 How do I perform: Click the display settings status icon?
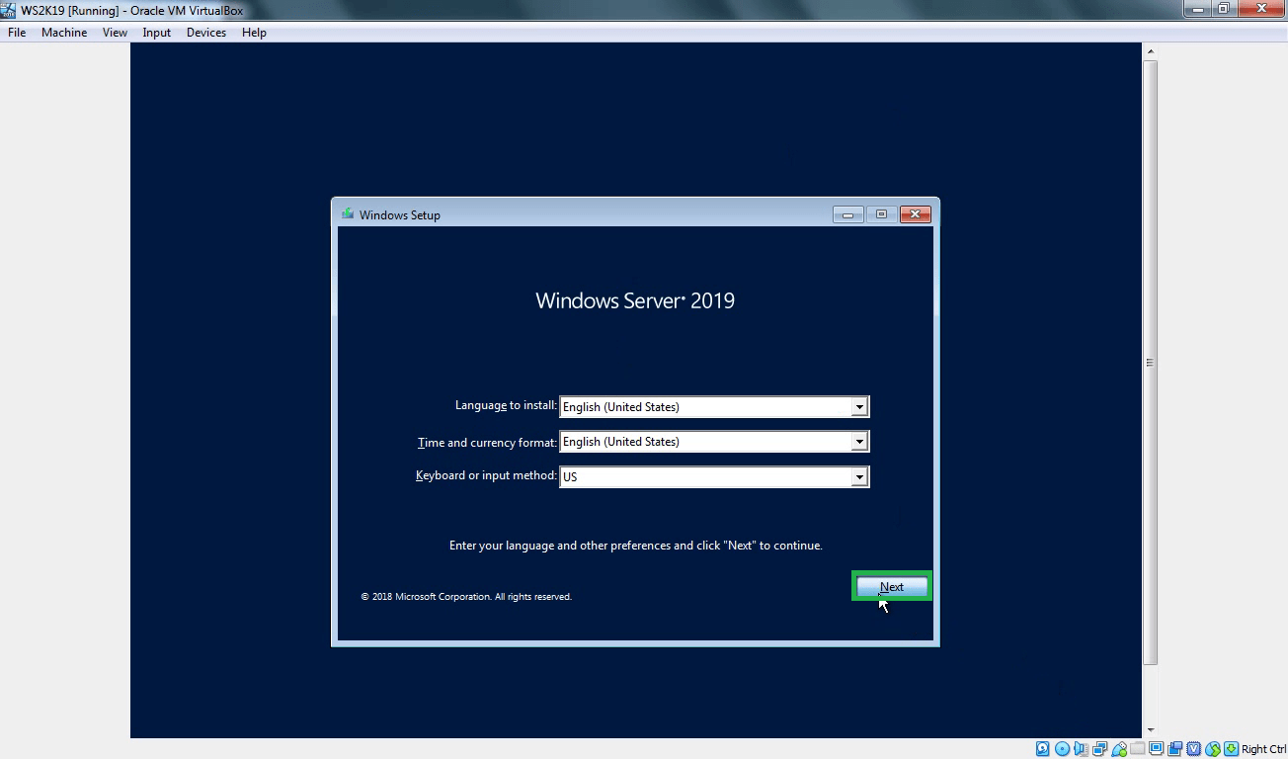point(1157,749)
